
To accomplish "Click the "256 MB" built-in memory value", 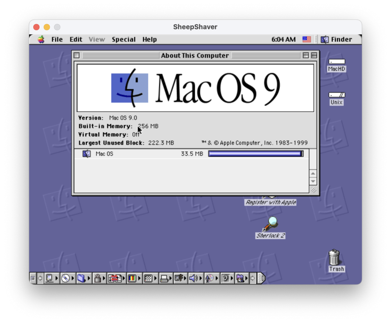I will (x=148, y=126).
